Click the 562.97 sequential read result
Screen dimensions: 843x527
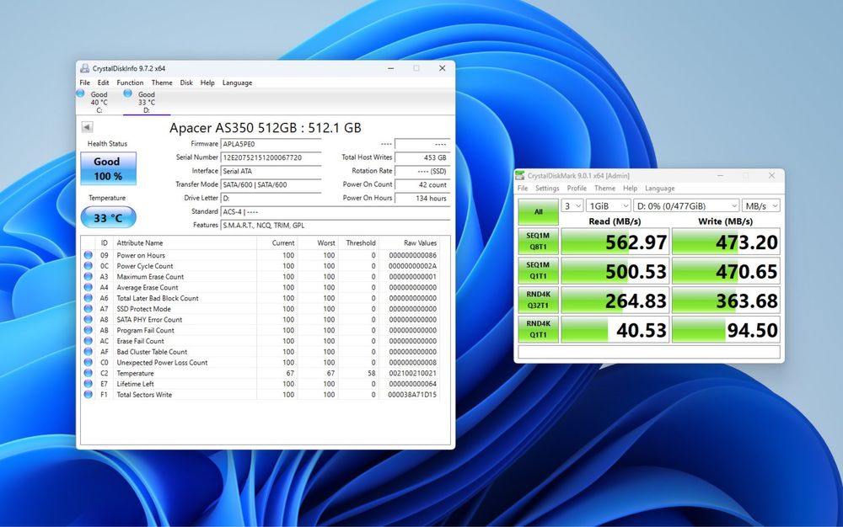[x=615, y=242]
